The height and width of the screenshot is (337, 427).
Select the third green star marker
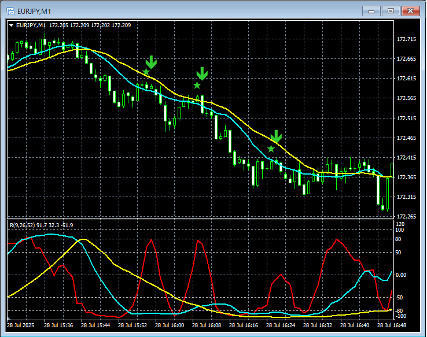pyautogui.click(x=271, y=149)
